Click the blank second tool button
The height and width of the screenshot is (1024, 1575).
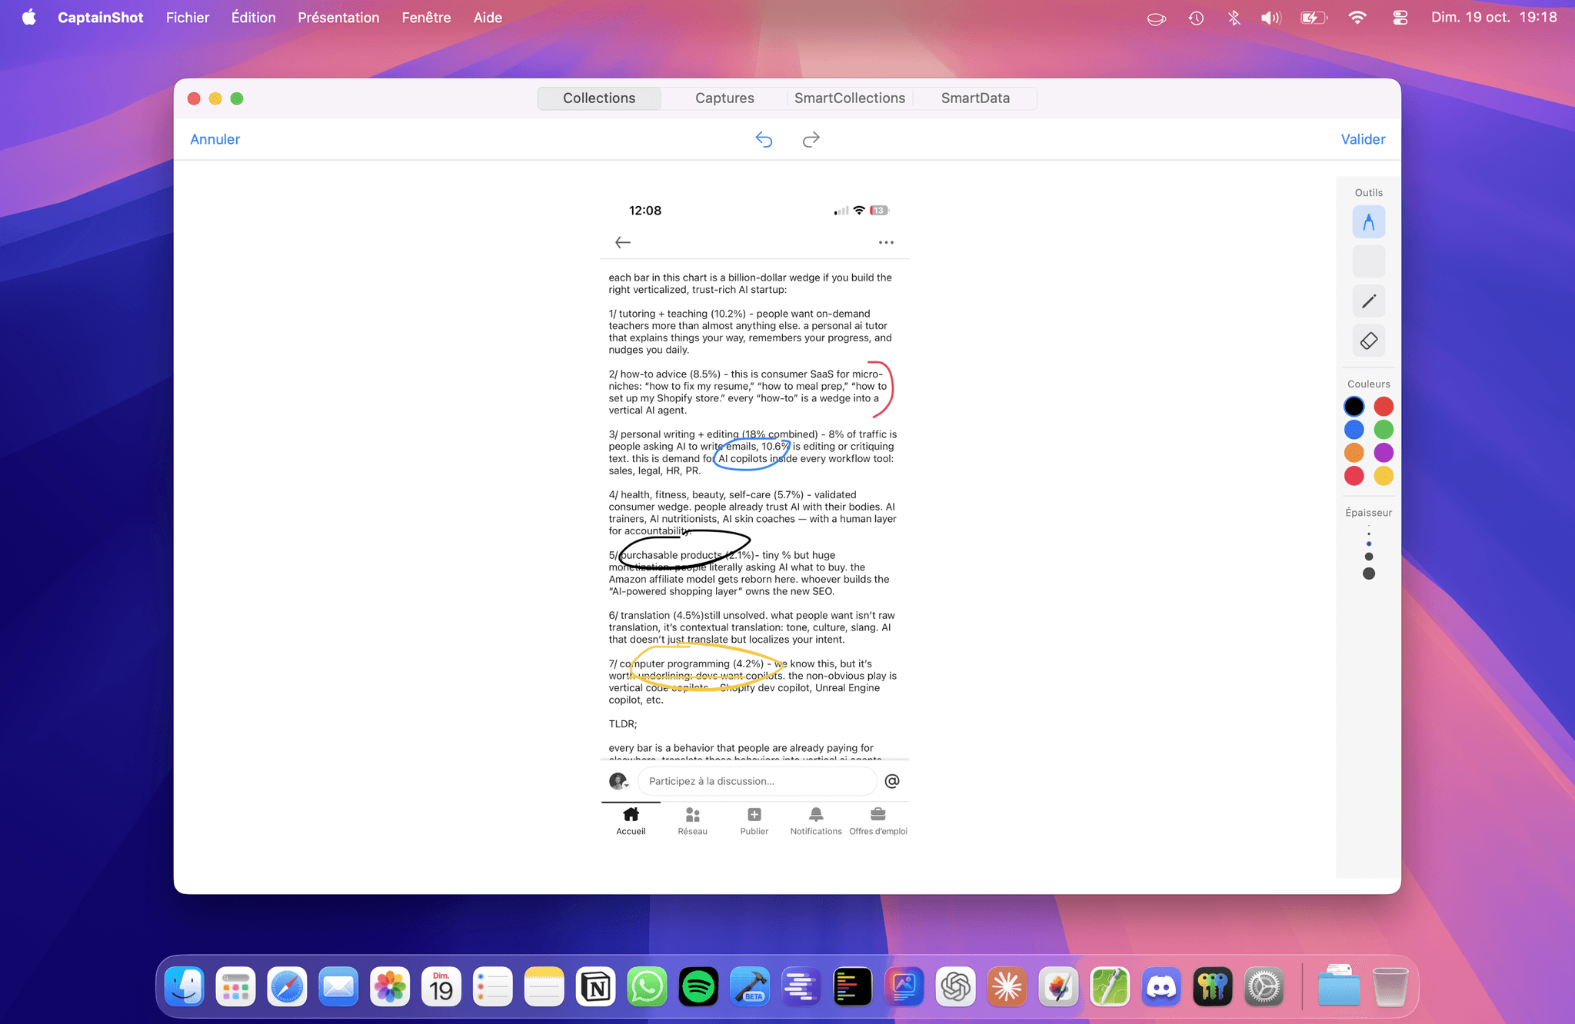[1368, 261]
